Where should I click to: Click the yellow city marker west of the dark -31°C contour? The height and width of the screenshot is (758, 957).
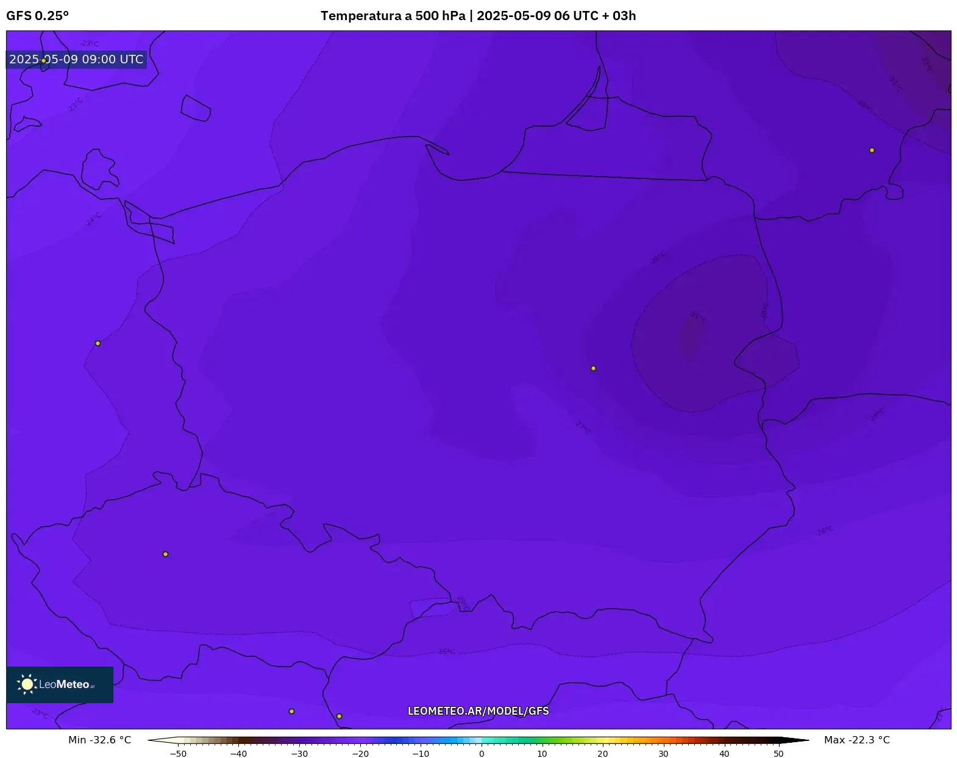[x=593, y=368]
